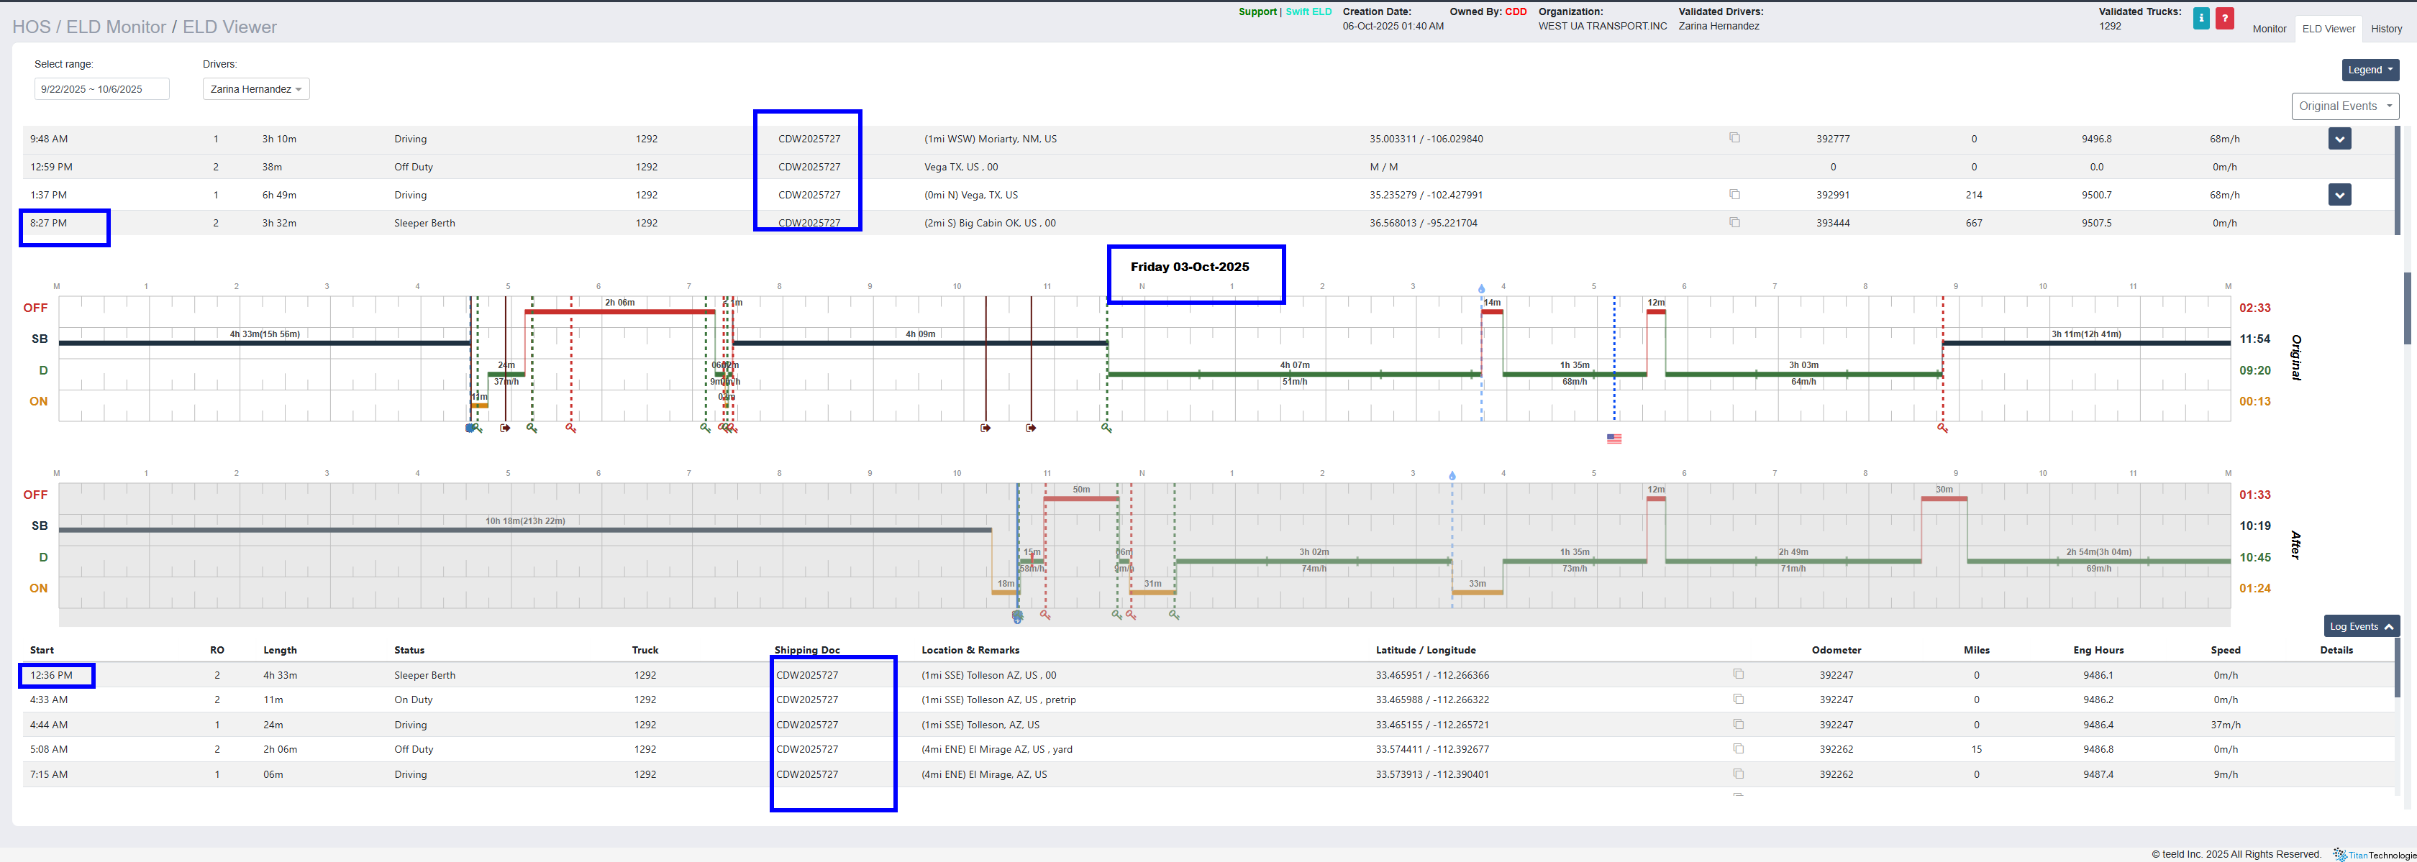This screenshot has width=2417, height=862.
Task: Click the date range input field
Action: (101, 89)
